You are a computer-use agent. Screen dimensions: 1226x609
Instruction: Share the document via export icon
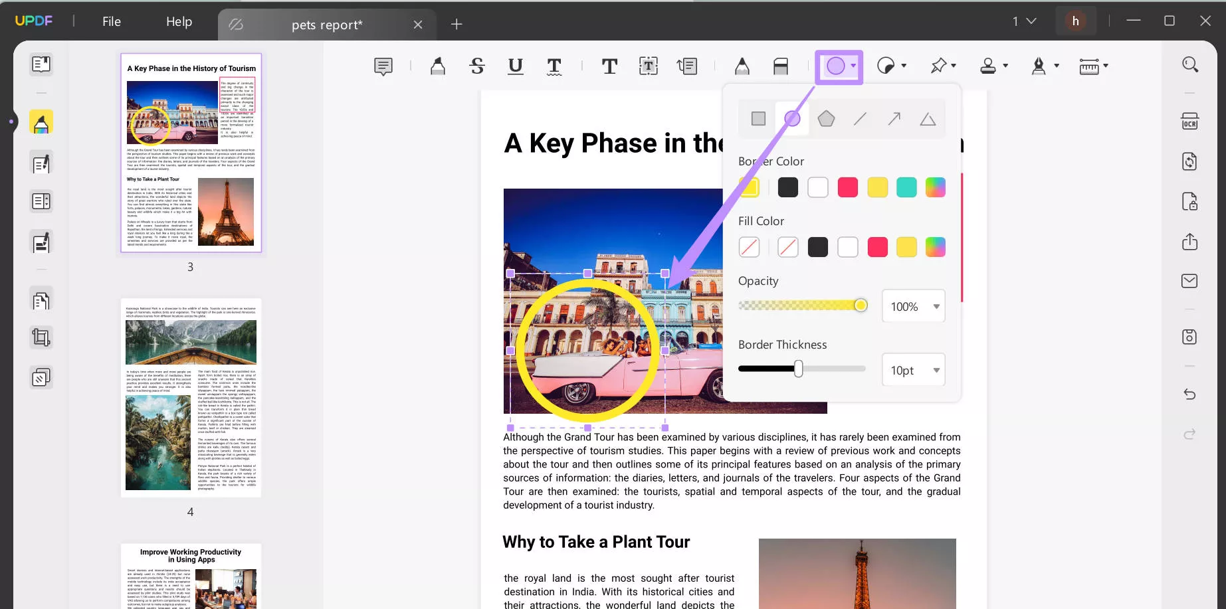[1189, 241]
